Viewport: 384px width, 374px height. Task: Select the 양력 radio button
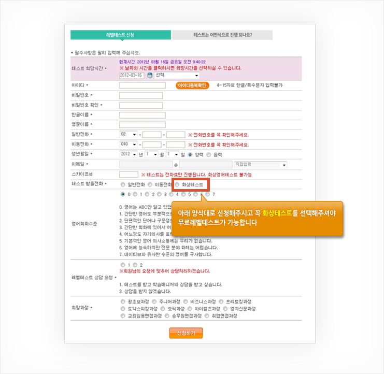190,155
